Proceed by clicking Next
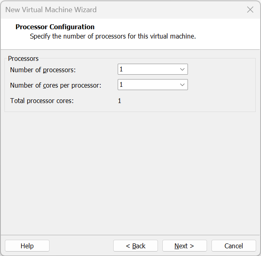The width and height of the screenshot is (261, 256). [x=184, y=246]
